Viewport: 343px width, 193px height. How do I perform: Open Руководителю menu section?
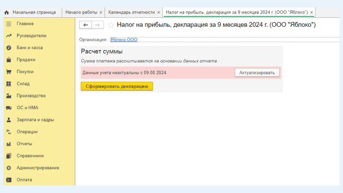[x=32, y=36]
